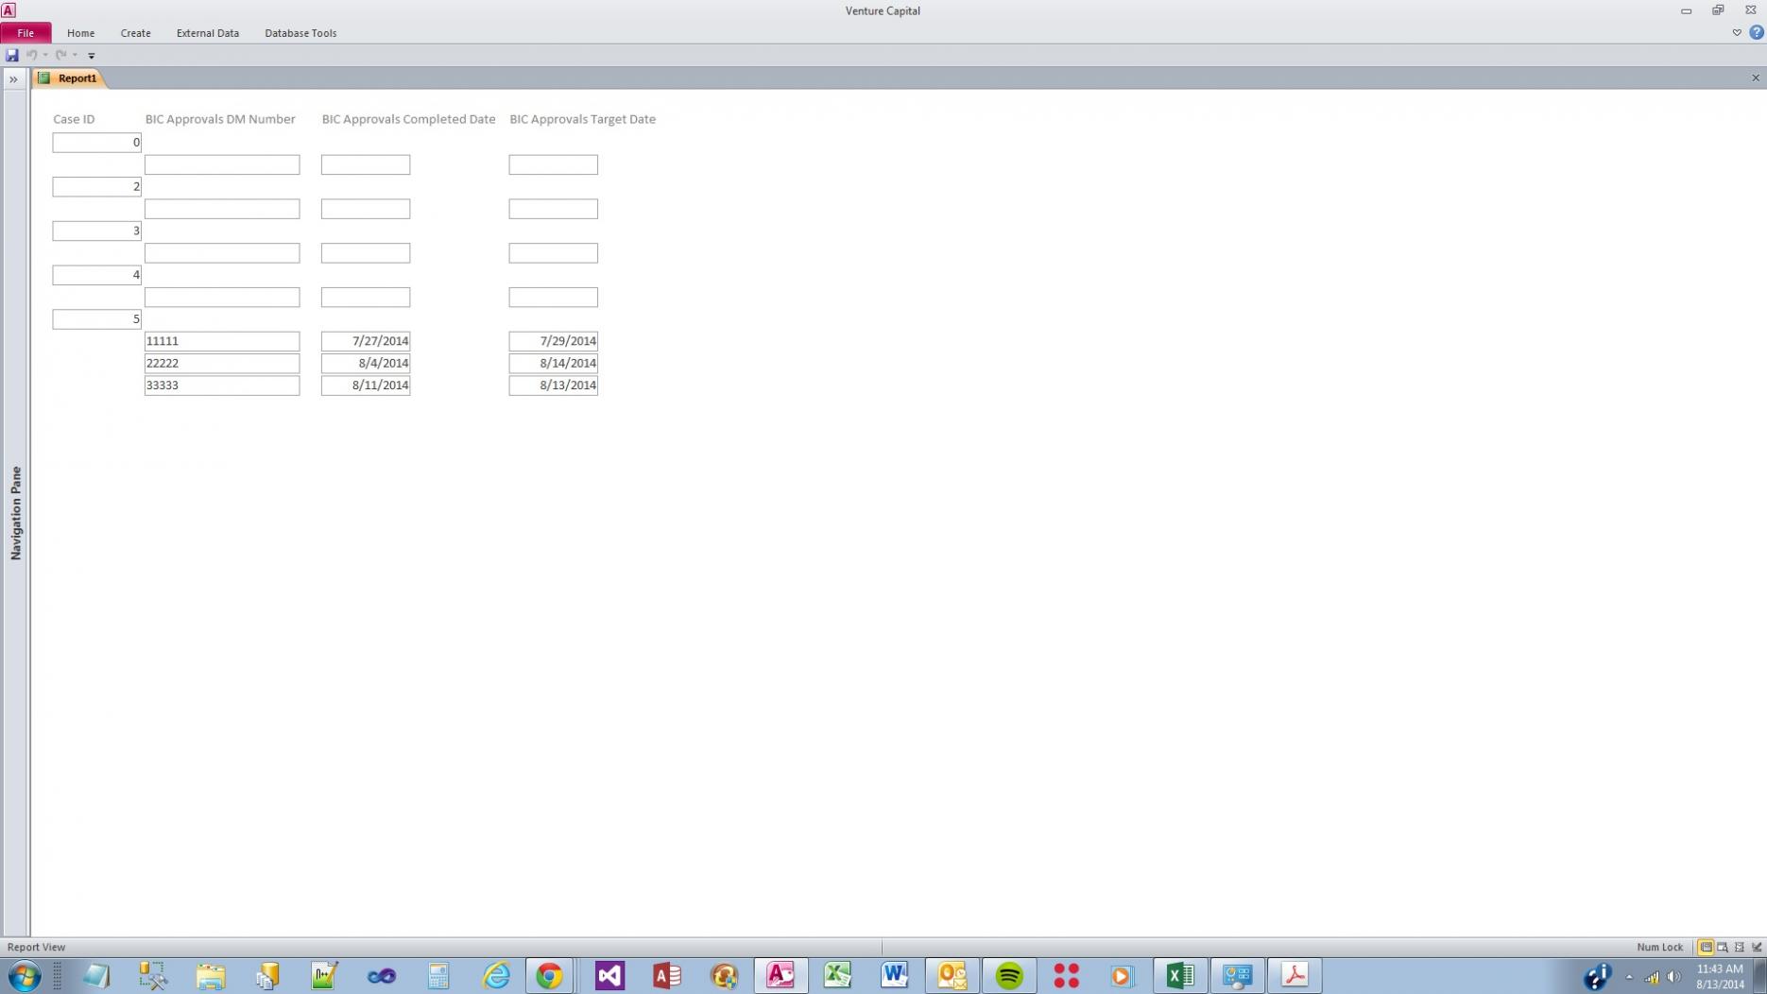Click Completed Date field 8/11/2014
This screenshot has height=994, width=1767.
pos(366,386)
